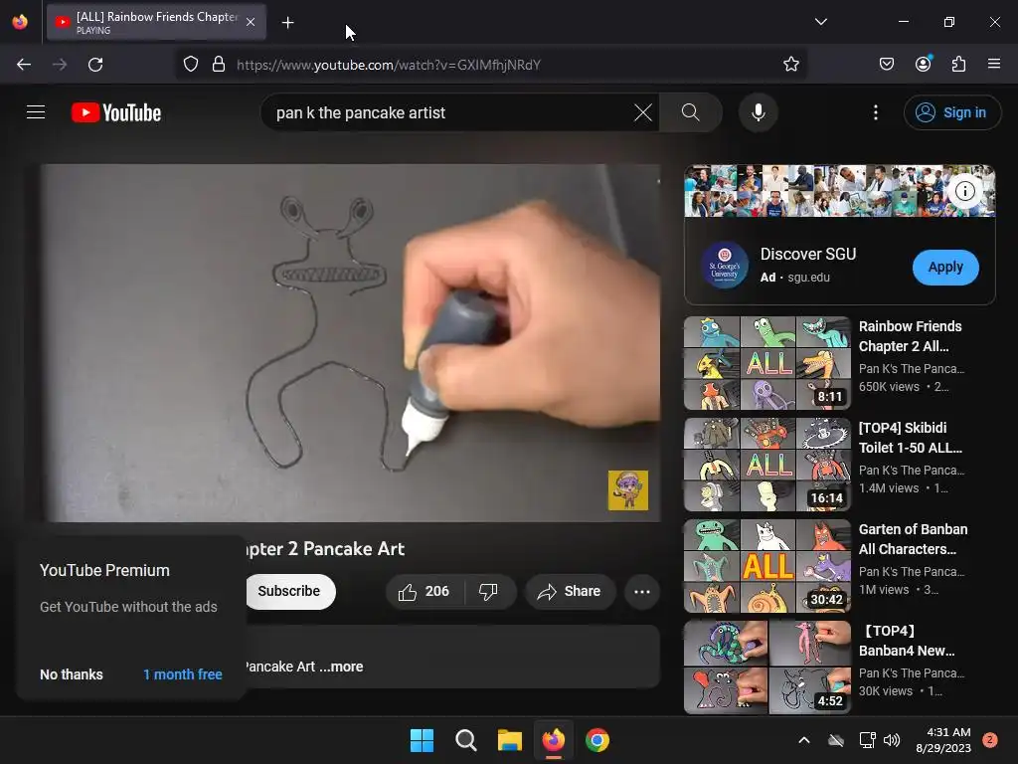Go to YouTube home via logo
The image size is (1018, 764).
point(116,112)
